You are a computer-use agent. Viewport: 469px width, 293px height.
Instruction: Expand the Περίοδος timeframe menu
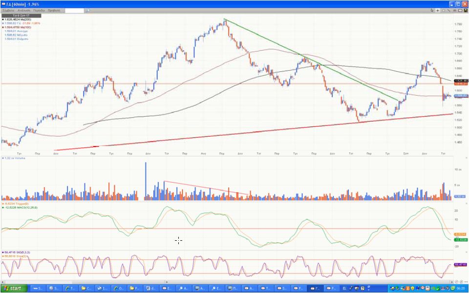point(39,10)
